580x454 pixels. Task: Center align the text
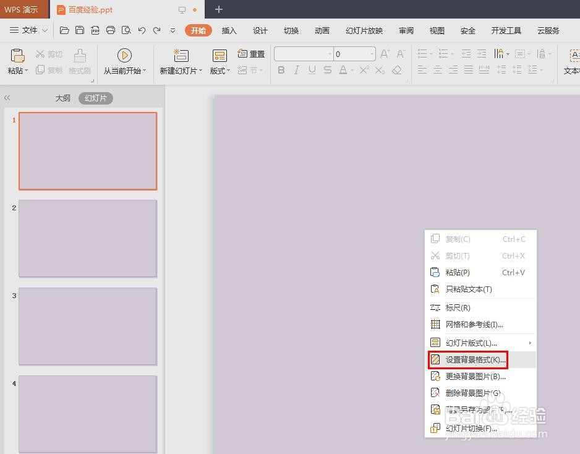[x=438, y=69]
